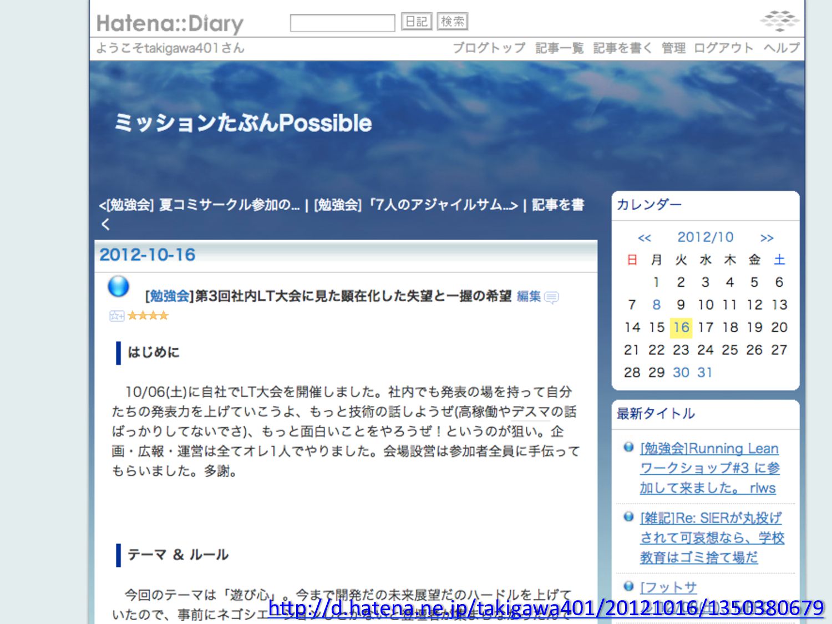The height and width of the screenshot is (624, 832).
Task: Click the Hatena::Diary logo
Action: (x=170, y=23)
